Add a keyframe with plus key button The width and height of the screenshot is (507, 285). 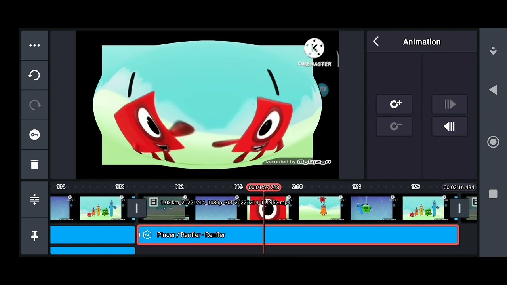tap(394, 104)
